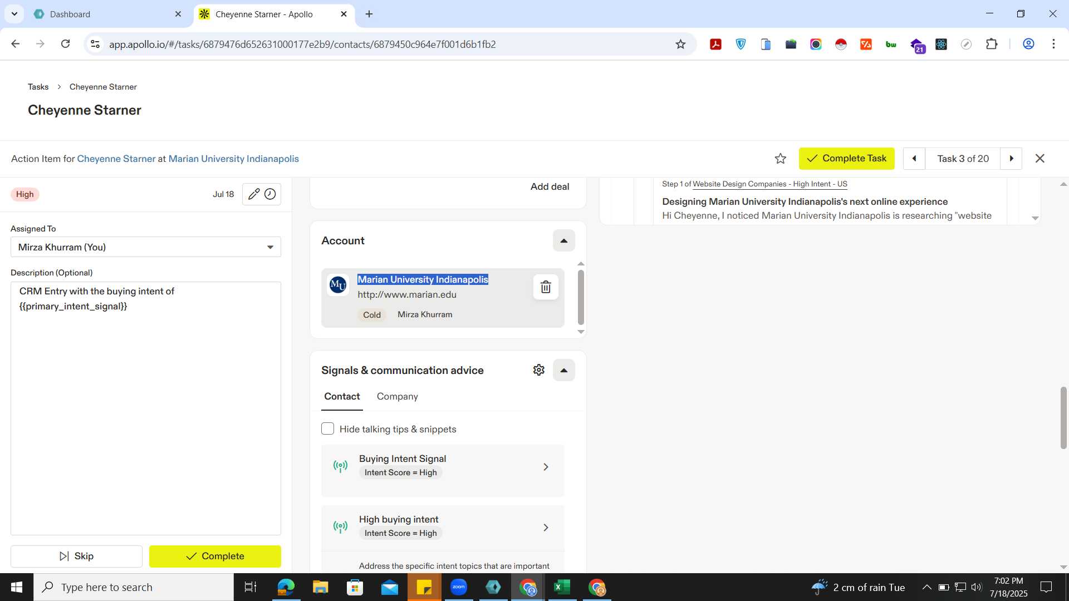
Task: Go to next task arrow
Action: [x=1011, y=159]
